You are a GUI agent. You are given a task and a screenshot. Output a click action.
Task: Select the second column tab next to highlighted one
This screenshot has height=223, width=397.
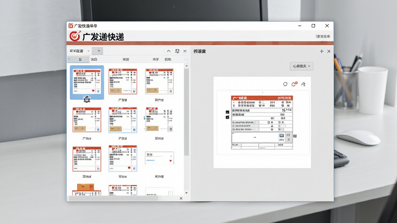pyautogui.click(x=94, y=59)
